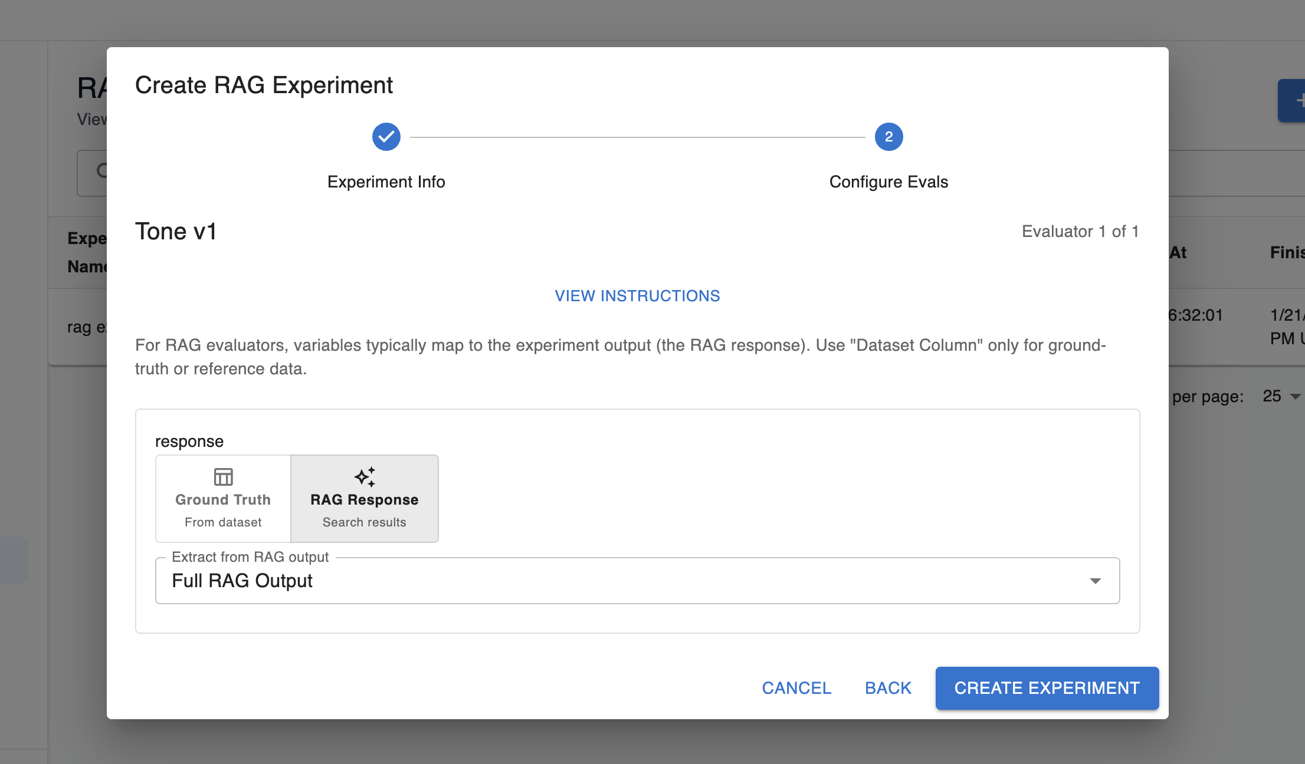The height and width of the screenshot is (764, 1305).
Task: Click the Evaluator 1 of 1 indicator
Action: pyautogui.click(x=1080, y=232)
